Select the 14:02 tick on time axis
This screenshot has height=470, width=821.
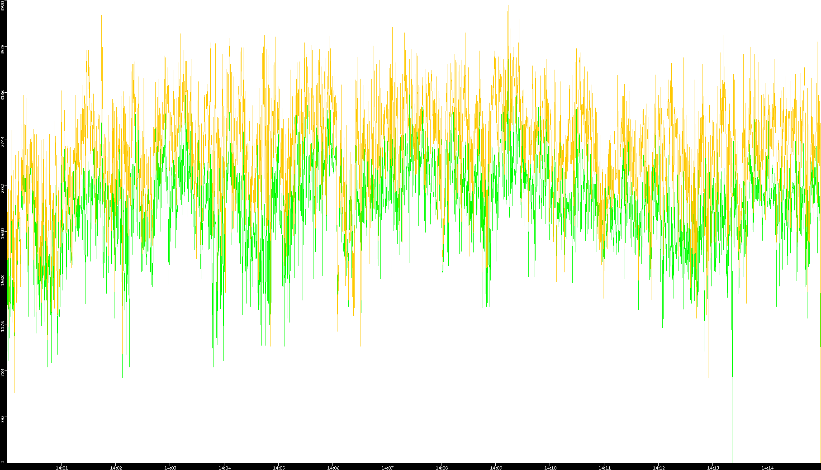[x=116, y=468]
